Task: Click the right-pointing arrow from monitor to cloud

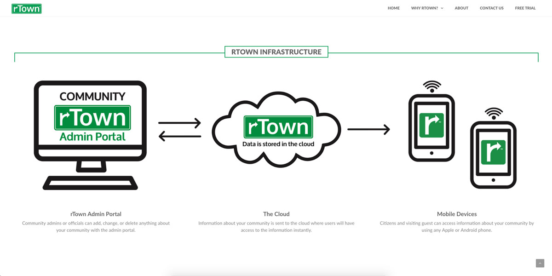Action: click(x=179, y=123)
